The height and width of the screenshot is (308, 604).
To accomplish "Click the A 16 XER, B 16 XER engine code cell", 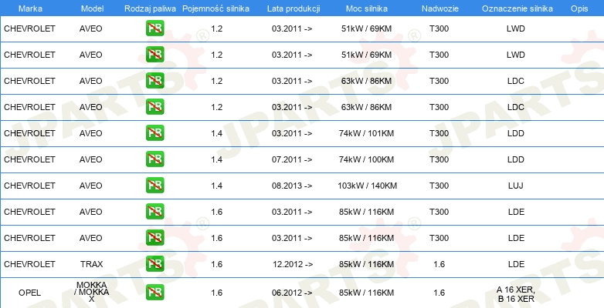I will (x=515, y=293).
